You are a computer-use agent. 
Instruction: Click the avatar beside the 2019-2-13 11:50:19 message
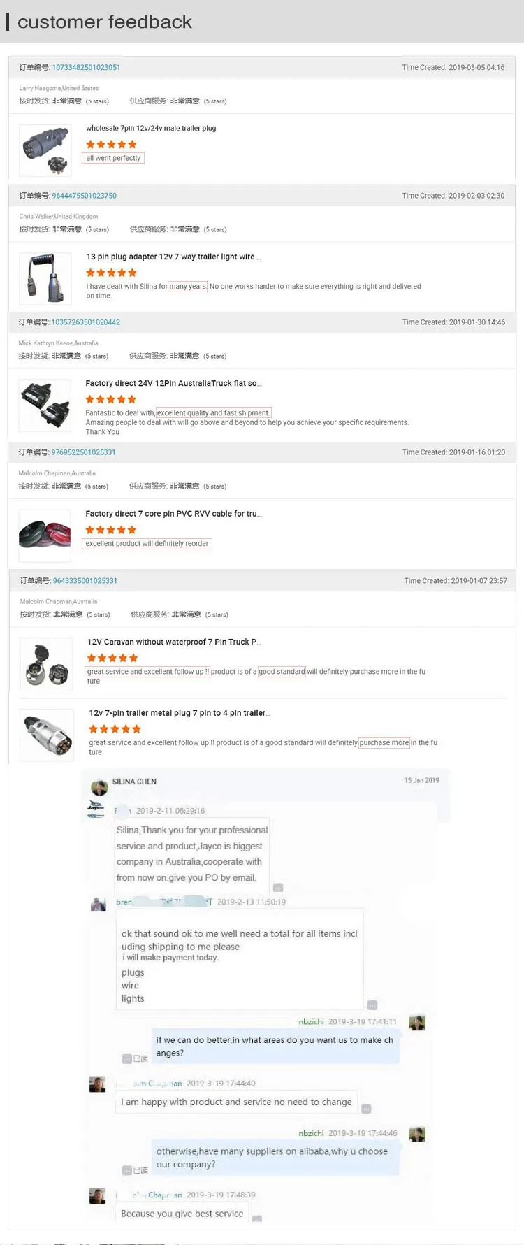point(99,903)
